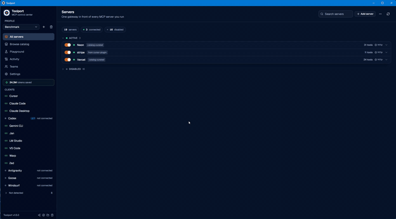Click the 24.3M tokens saved banner

[28, 82]
